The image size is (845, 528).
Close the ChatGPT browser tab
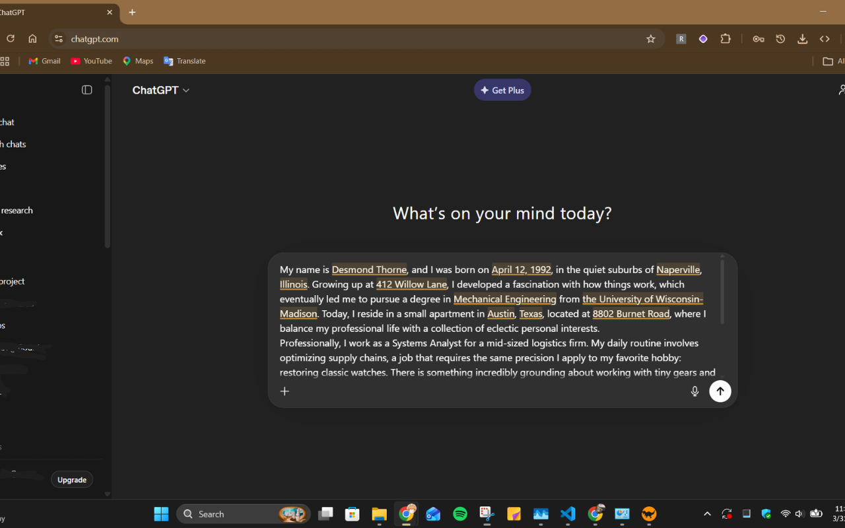tap(110, 12)
